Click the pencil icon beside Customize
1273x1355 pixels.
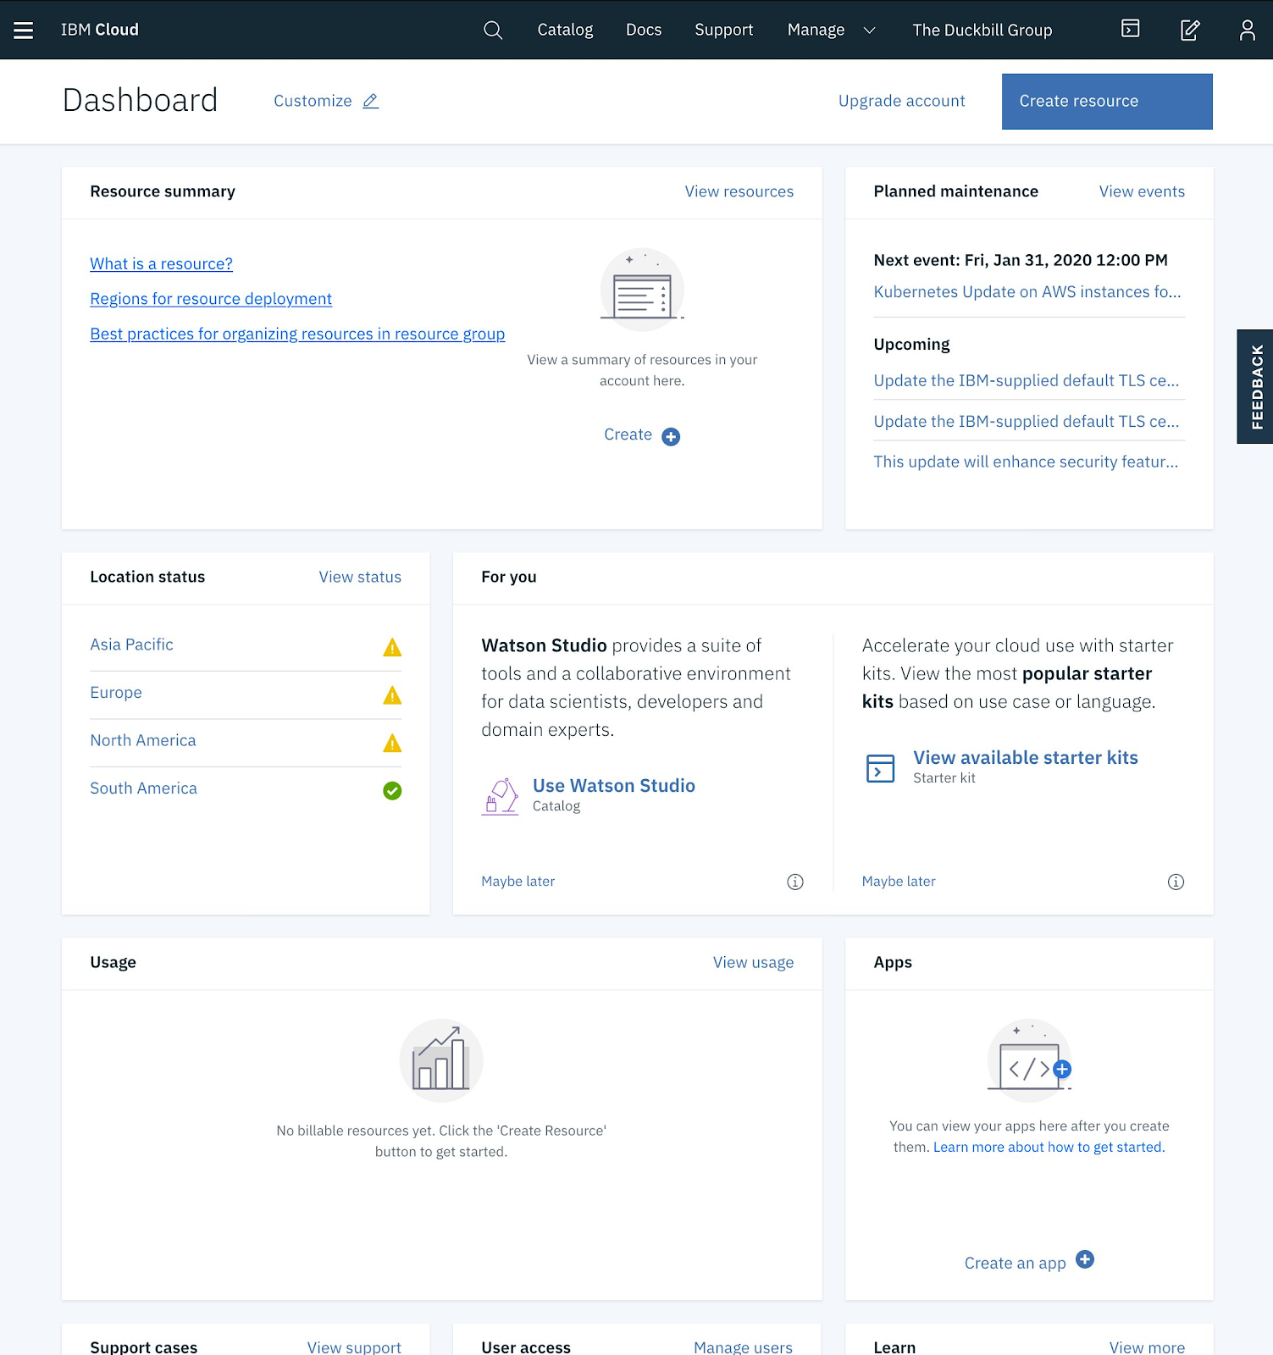tap(370, 101)
